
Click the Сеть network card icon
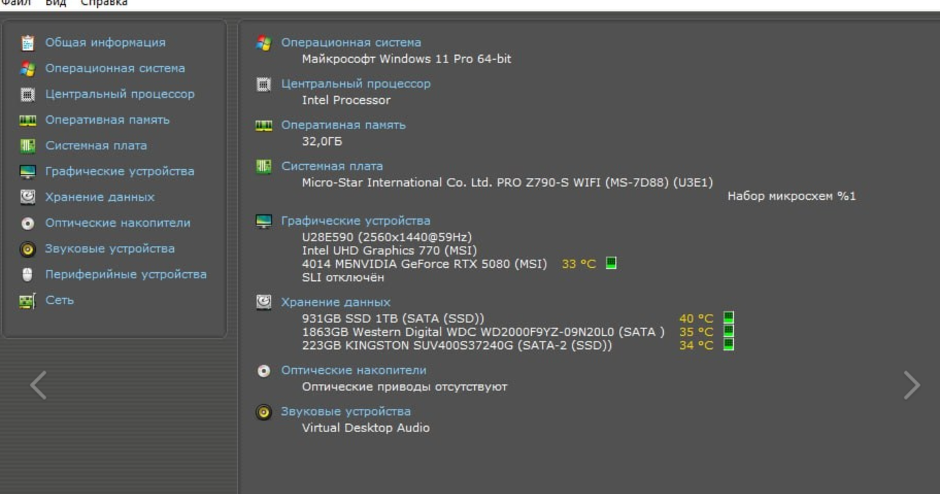tap(27, 300)
